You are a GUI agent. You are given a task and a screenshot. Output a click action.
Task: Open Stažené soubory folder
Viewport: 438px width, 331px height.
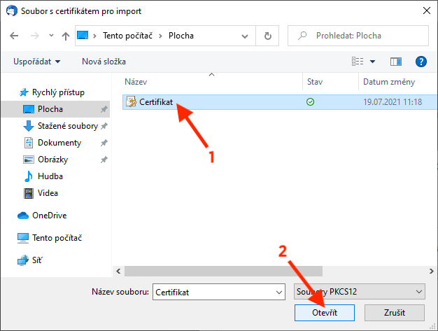point(67,126)
